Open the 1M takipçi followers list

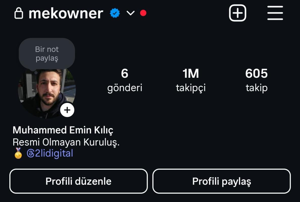[x=191, y=81]
